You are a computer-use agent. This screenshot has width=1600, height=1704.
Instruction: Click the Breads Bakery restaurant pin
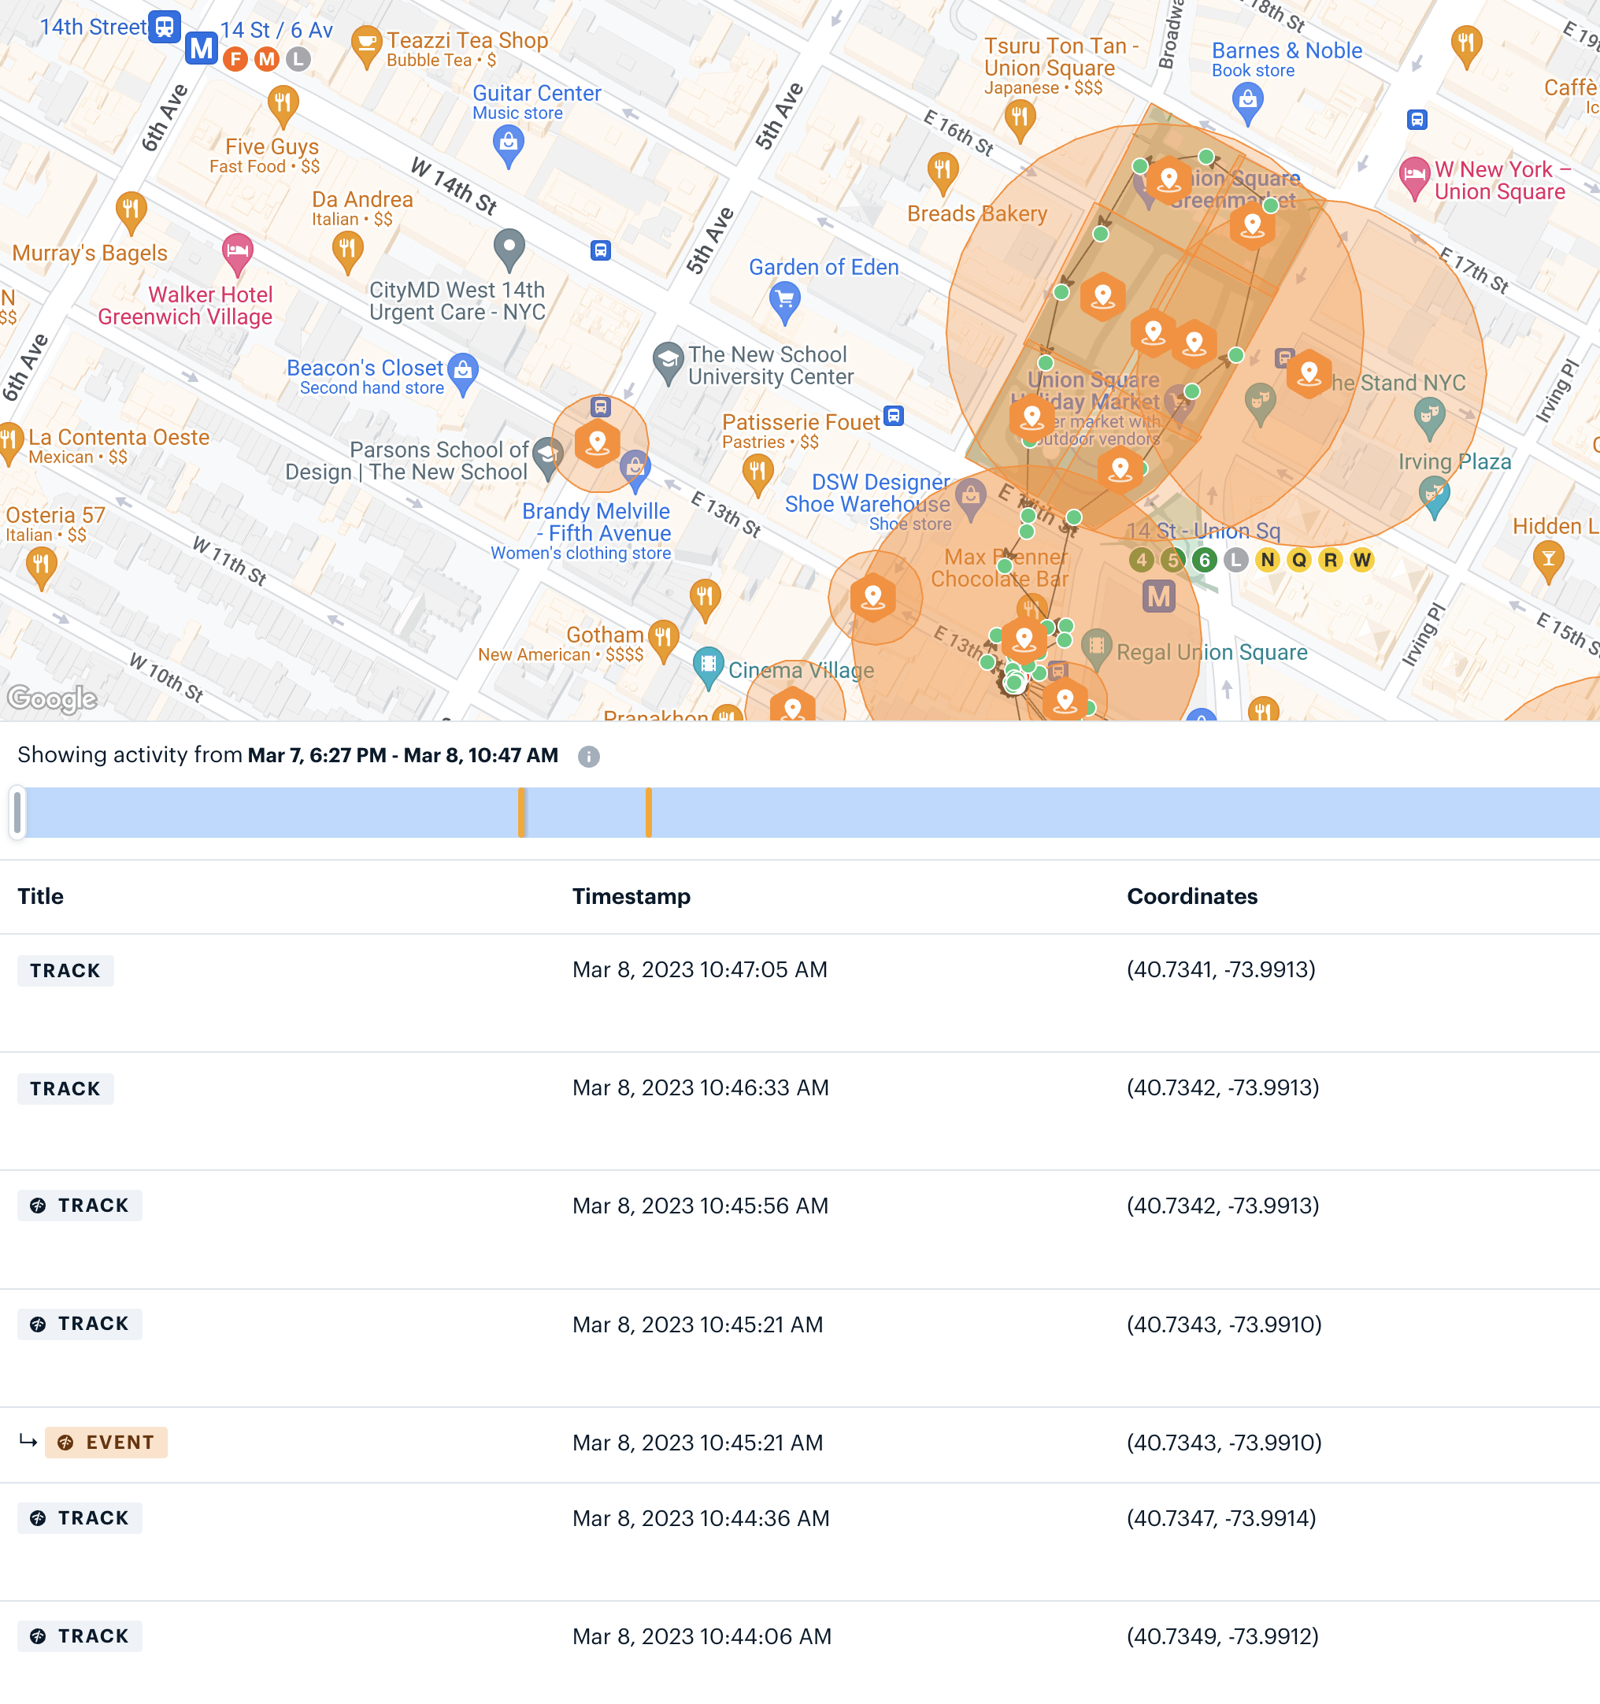(943, 172)
